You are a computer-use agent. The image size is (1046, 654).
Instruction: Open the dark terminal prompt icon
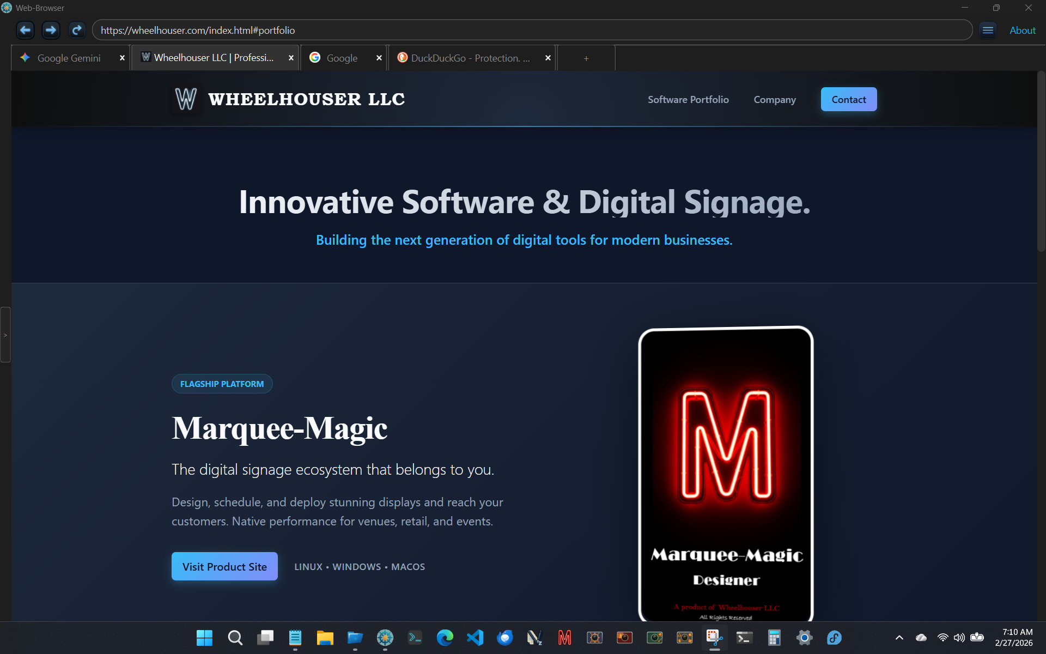coord(415,638)
